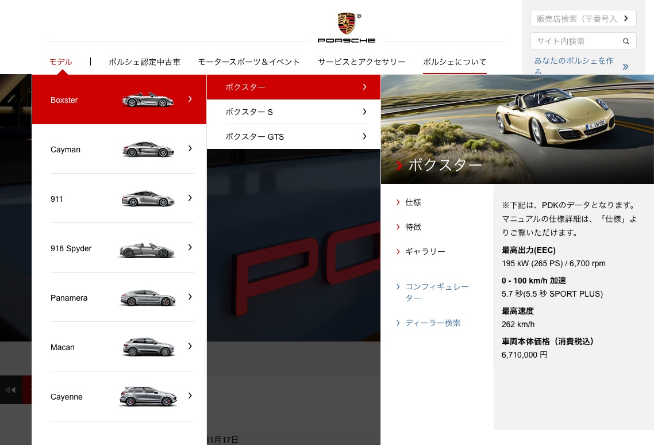
Task: Open the モデル menu
Action: point(60,62)
